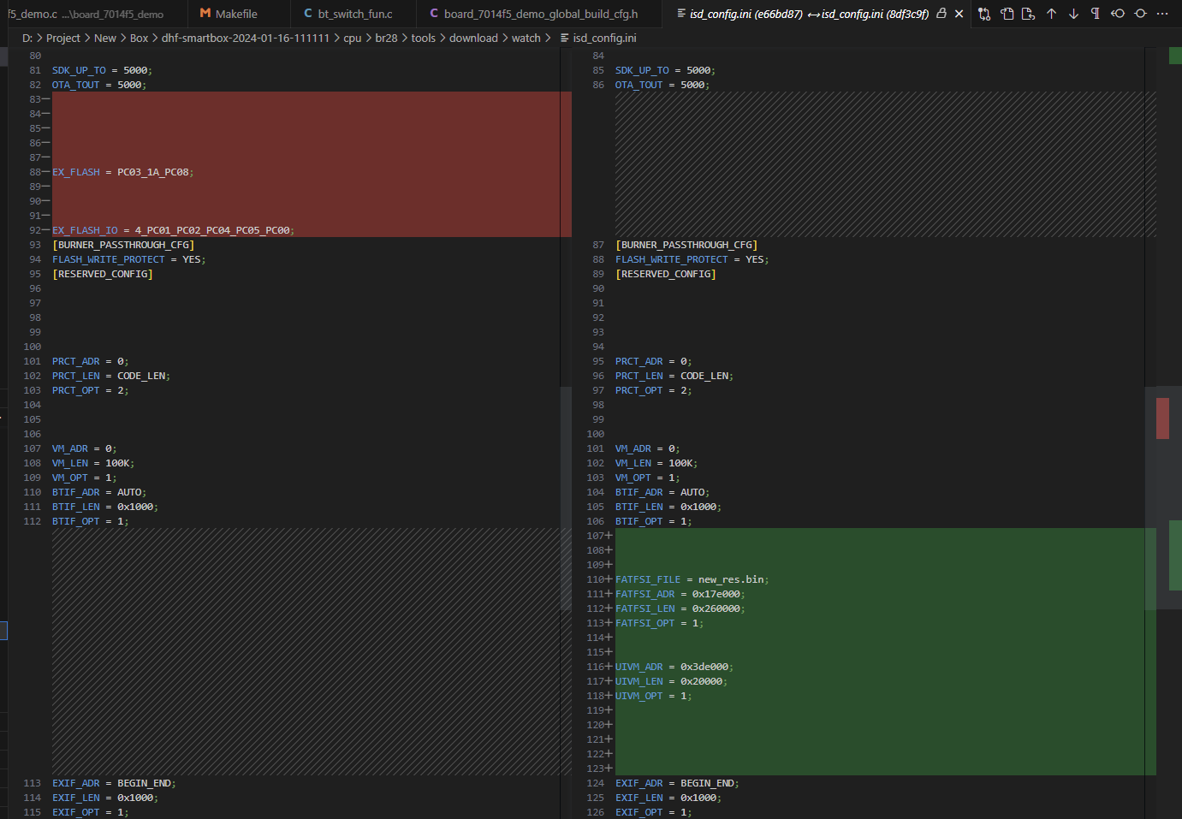Image resolution: width=1182 pixels, height=819 pixels.
Task: Click EXIF_ADR = BEGIN_END in the right pane
Action: 677,783
